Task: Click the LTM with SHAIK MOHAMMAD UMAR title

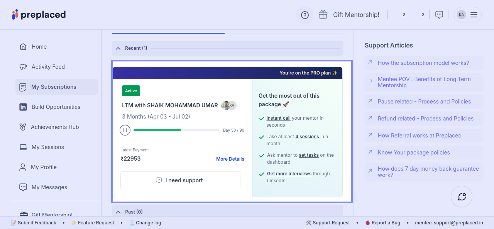Action: click(x=170, y=105)
